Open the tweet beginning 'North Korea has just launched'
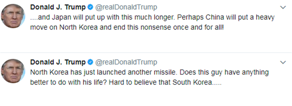Screen dimensions: 292x106 coord(149,77)
